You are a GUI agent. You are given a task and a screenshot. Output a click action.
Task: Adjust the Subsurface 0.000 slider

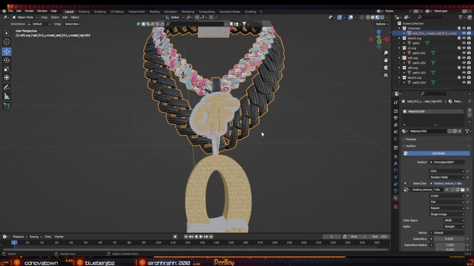[450, 239]
